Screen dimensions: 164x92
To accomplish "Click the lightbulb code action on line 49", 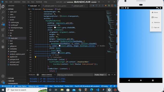I will click(35, 57).
